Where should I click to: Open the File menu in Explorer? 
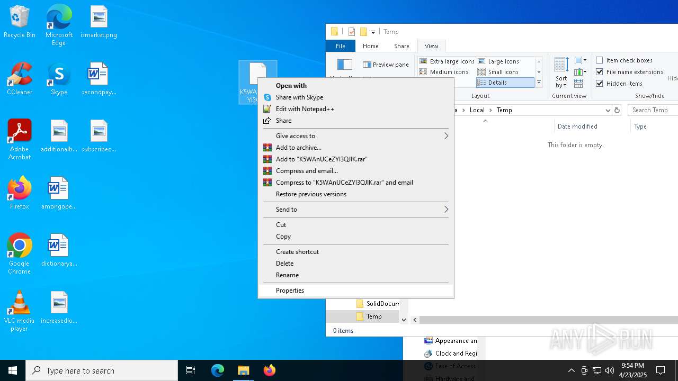[341, 46]
